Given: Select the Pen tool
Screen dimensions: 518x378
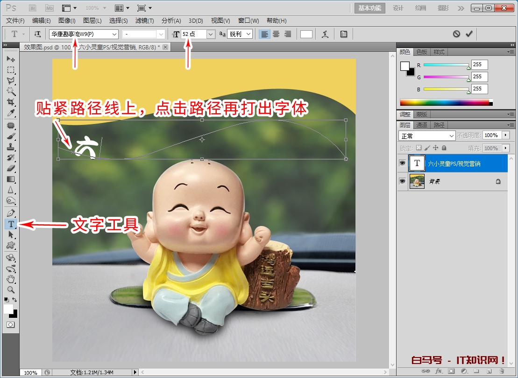Looking at the screenshot, I should [x=10, y=213].
